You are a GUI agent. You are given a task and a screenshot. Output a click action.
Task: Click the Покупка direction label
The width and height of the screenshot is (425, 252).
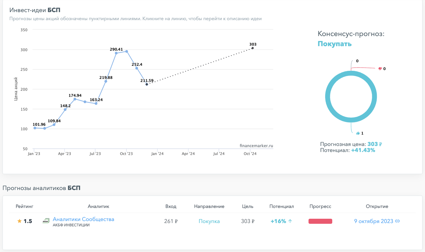(209, 221)
